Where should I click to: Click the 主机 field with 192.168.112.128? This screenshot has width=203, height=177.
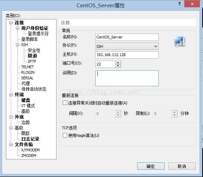(127, 55)
